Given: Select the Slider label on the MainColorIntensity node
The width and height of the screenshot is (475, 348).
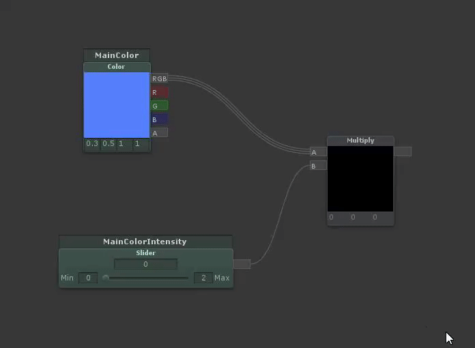Looking at the screenshot, I should (x=146, y=252).
